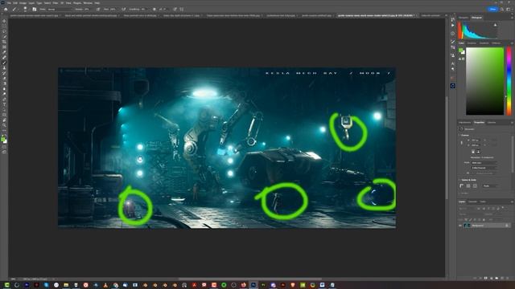Open the Photoshop icon in the taskbar
Image resolution: width=515 pixels, height=289 pixels.
(x=253, y=285)
